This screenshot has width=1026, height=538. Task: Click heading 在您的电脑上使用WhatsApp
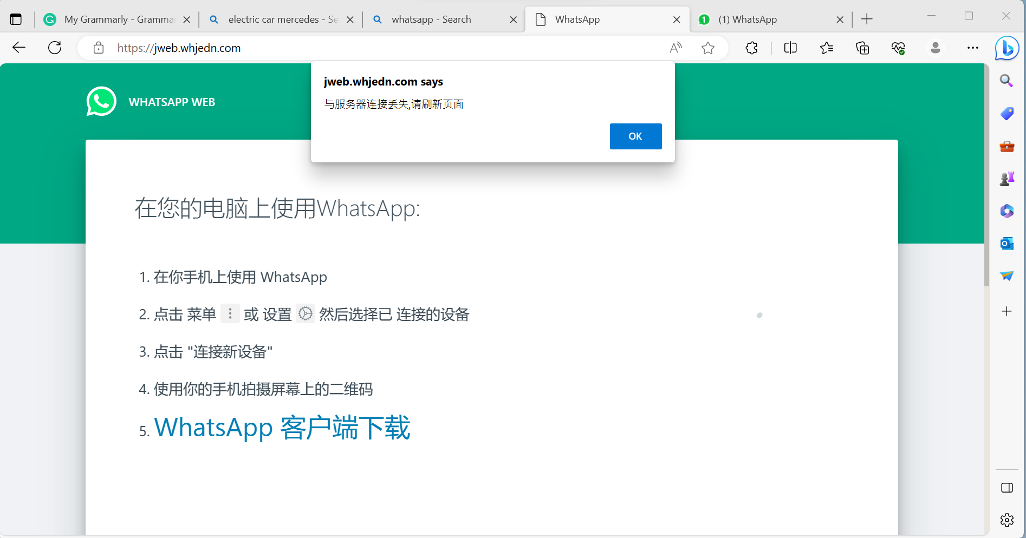[277, 208]
